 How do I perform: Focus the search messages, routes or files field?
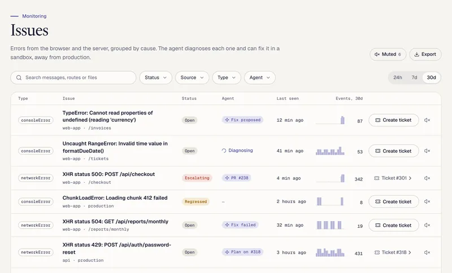73,78
